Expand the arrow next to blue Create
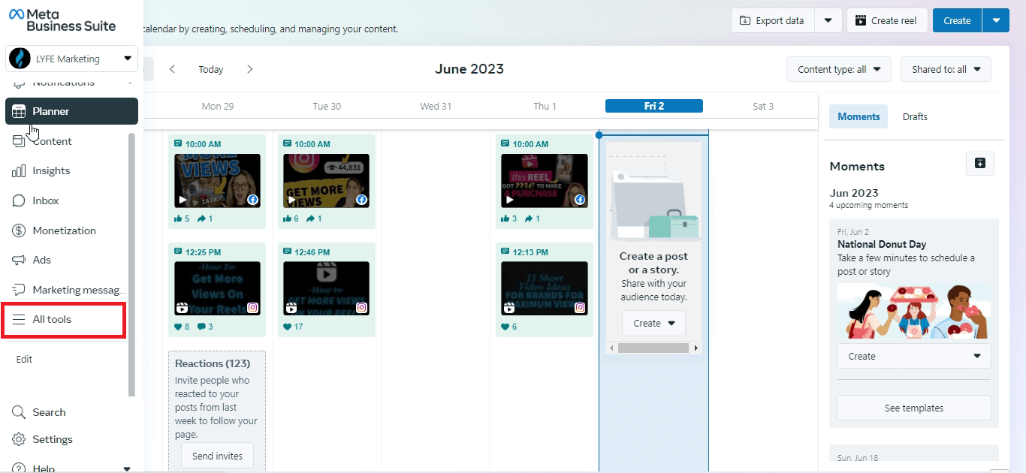The image size is (1026, 473). 996,20
